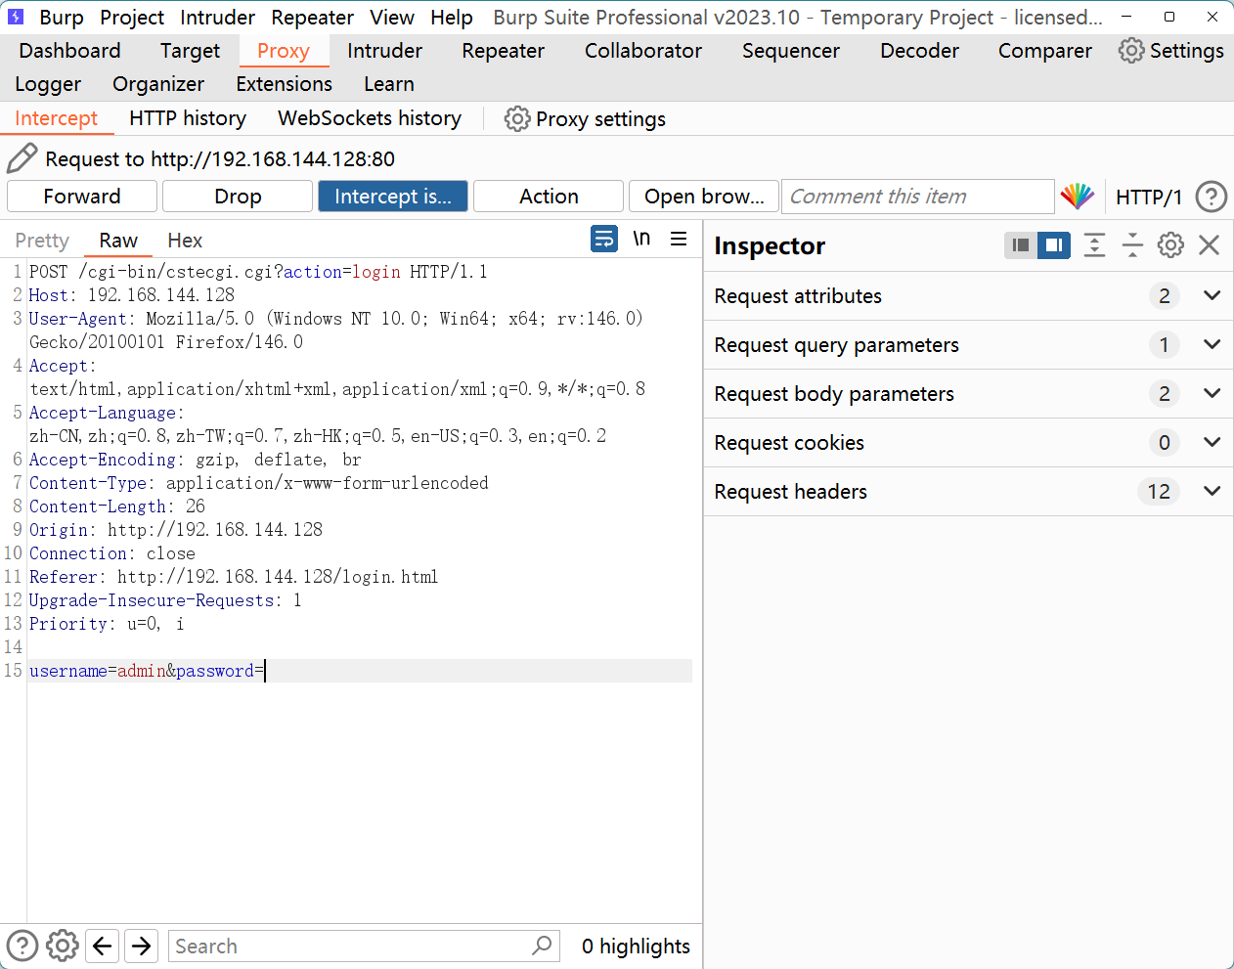
Task: Open the Dashboard tab
Action: 69,51
